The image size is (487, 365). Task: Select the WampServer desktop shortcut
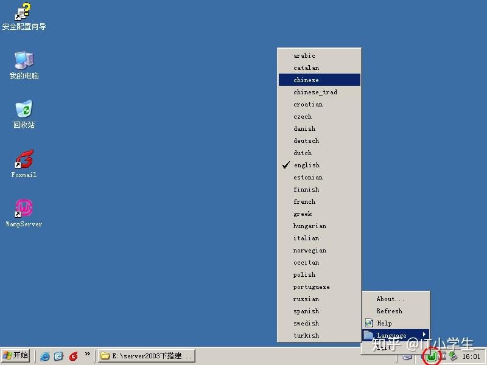click(x=24, y=214)
